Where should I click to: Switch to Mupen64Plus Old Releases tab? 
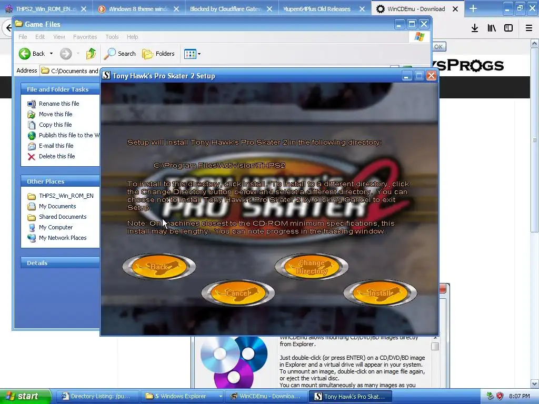click(x=323, y=9)
